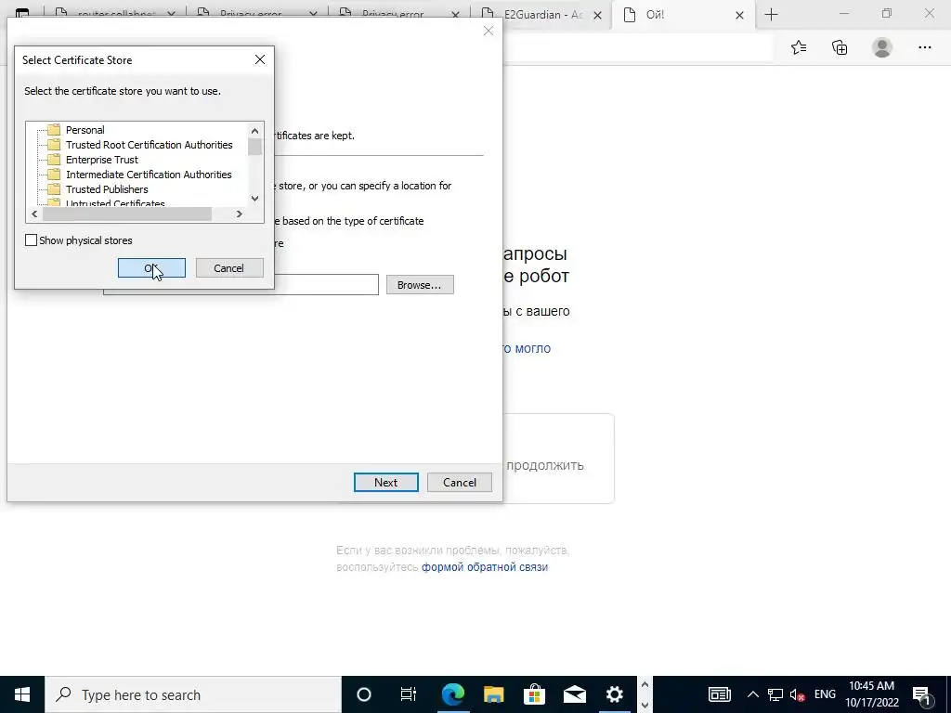Click the vertical scrollbar thumb in store list

click(x=254, y=147)
